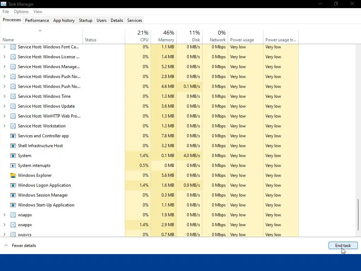Viewport: 361px width, 271px height.
Task: Click gear icon of the 1.9 MB wsappx process
Action: [13, 215]
